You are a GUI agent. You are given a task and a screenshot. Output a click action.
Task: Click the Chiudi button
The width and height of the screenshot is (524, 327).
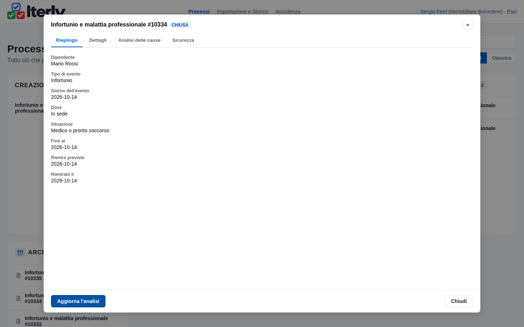coord(459,301)
